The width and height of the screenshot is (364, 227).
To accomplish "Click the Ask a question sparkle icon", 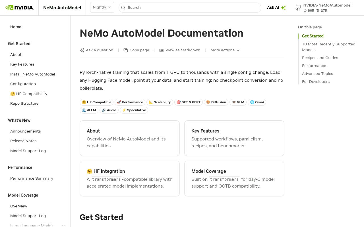I will [x=82, y=50].
